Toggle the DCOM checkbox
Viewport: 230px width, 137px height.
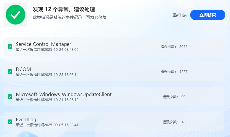click(10, 72)
